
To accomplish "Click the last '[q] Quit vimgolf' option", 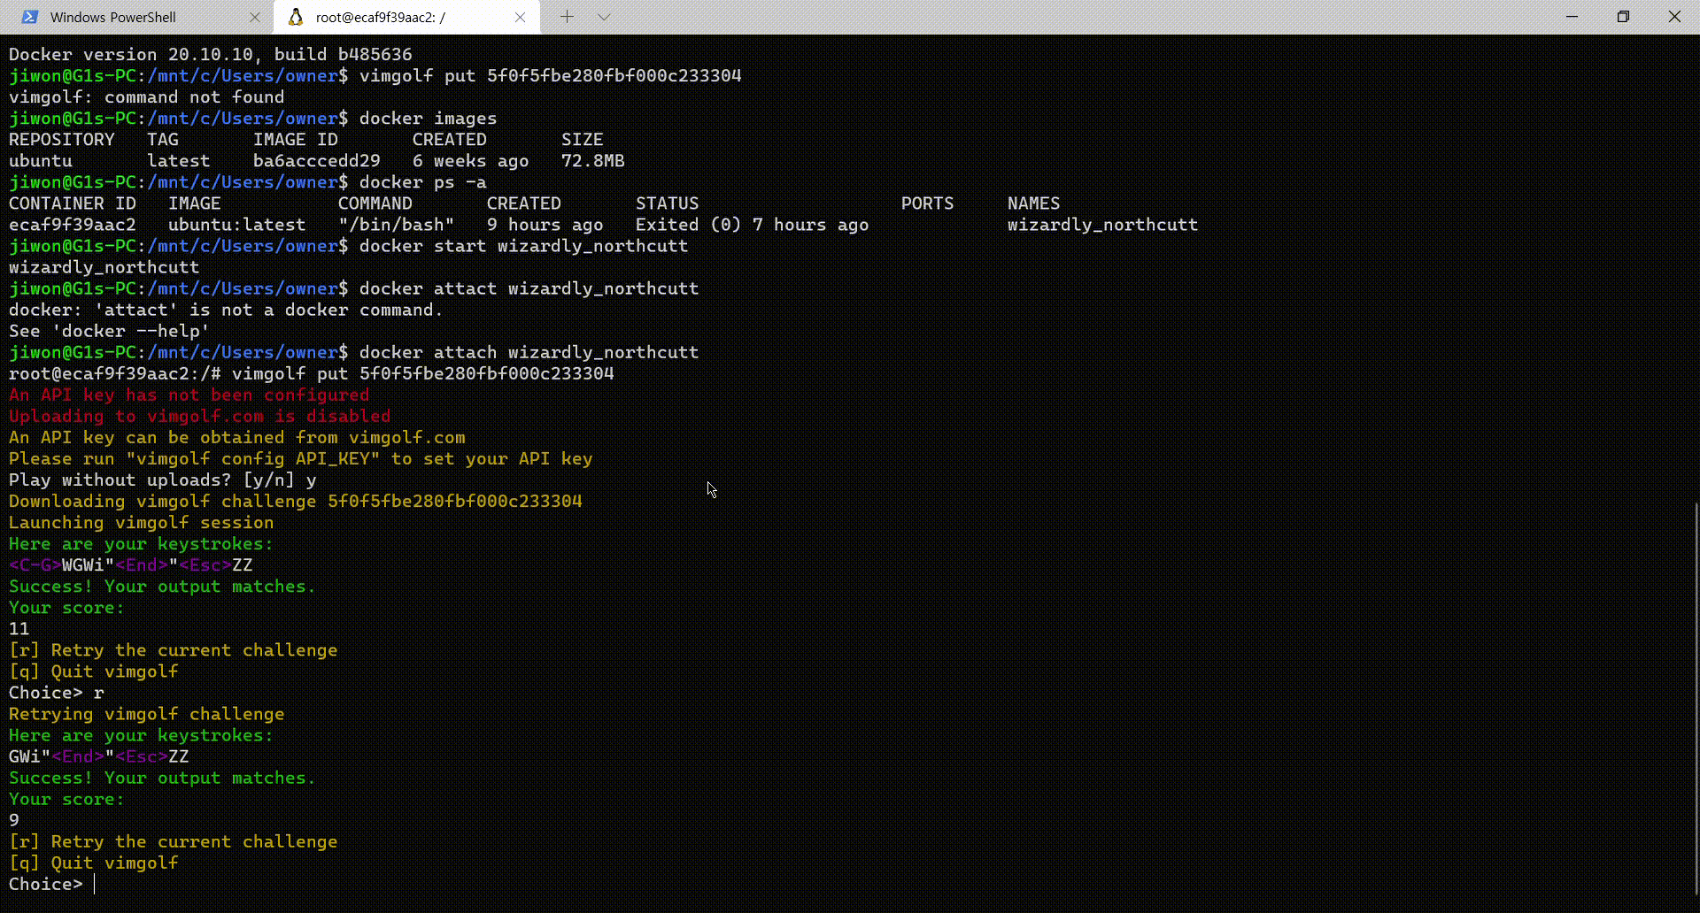I will (x=94, y=863).
